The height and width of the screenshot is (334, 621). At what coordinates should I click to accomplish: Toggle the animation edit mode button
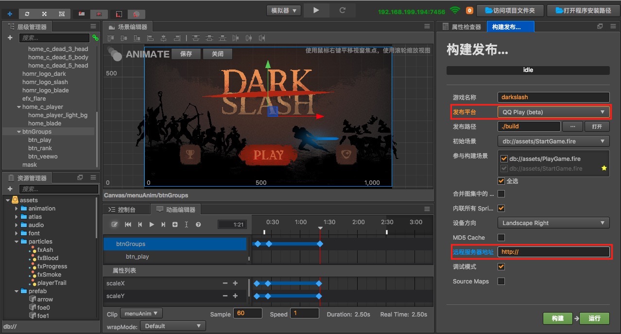coord(115,225)
